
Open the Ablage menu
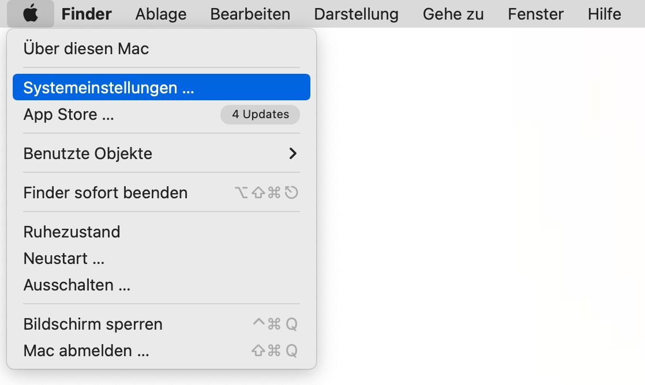tap(161, 14)
